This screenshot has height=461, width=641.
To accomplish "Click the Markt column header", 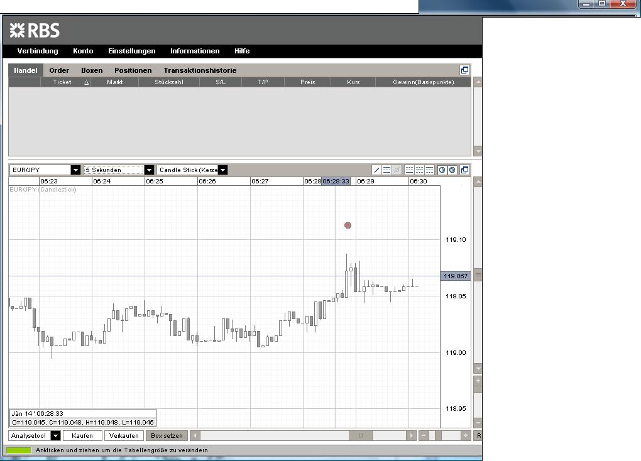I will 115,82.
